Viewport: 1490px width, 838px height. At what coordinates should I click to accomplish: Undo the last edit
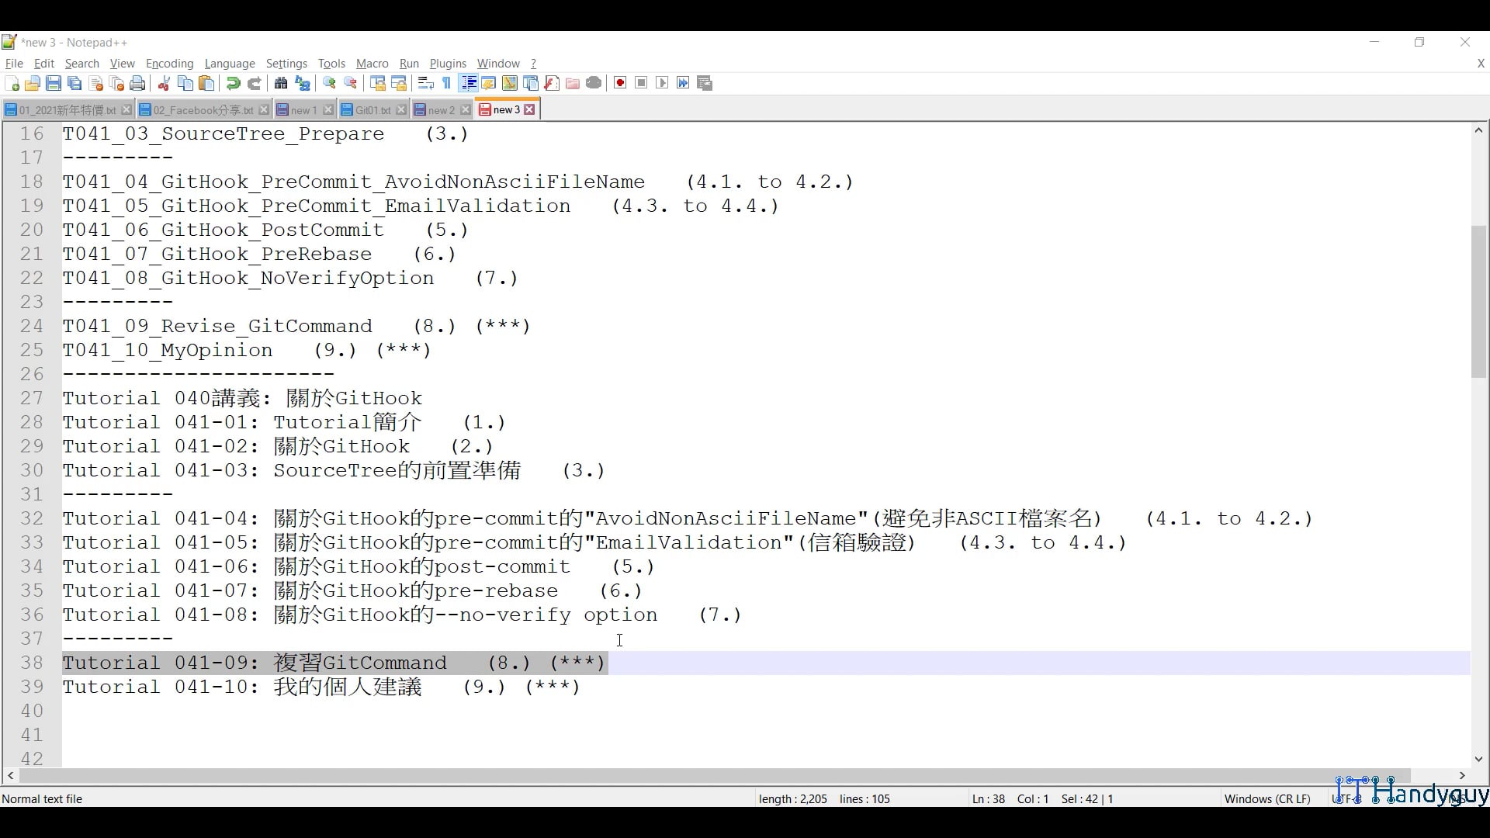[x=233, y=83]
